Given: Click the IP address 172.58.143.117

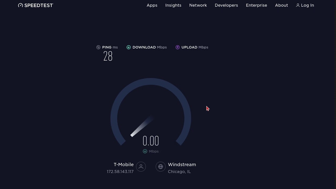Looking at the screenshot, I should (x=120, y=172).
